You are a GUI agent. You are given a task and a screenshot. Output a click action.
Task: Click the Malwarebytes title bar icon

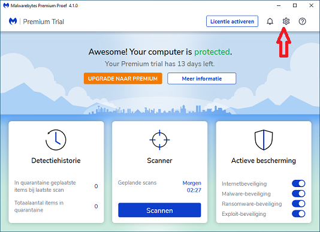point(6,5)
